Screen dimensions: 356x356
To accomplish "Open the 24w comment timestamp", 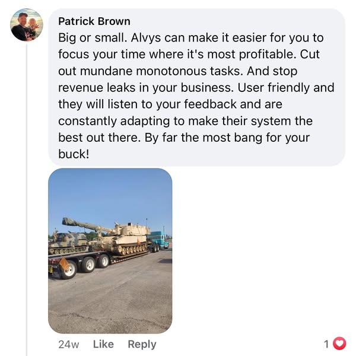I will (x=69, y=345).
